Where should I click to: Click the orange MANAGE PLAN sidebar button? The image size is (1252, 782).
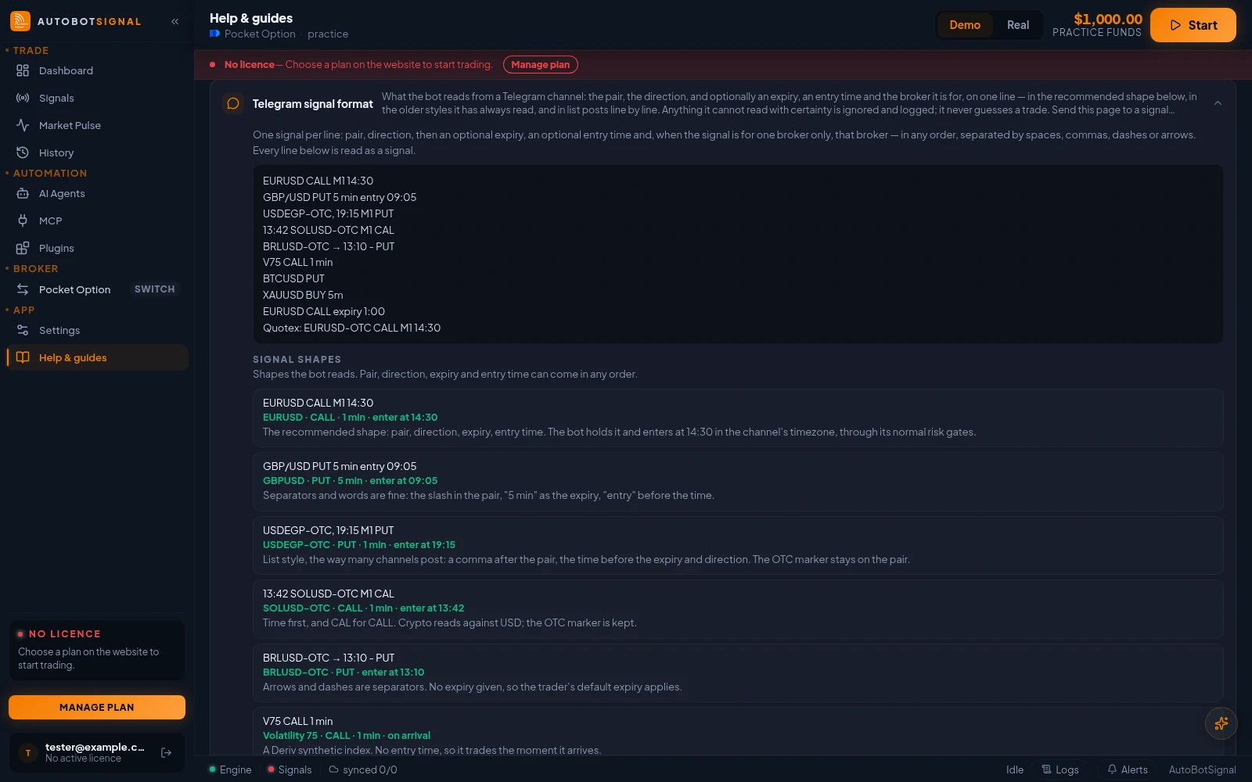97,707
